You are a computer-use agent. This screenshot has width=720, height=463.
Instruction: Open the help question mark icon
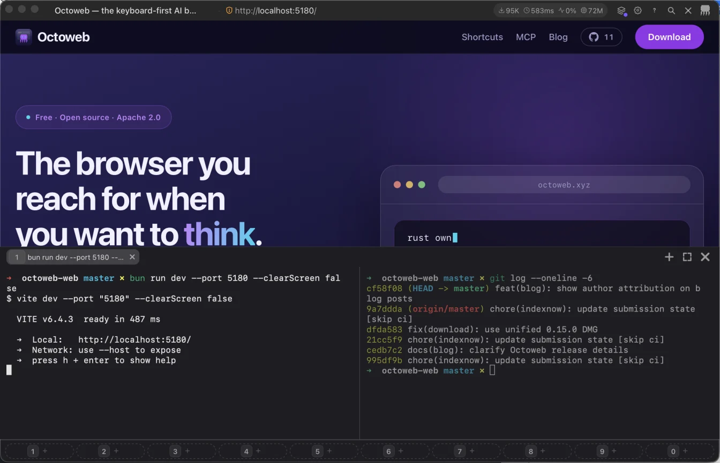click(x=654, y=10)
